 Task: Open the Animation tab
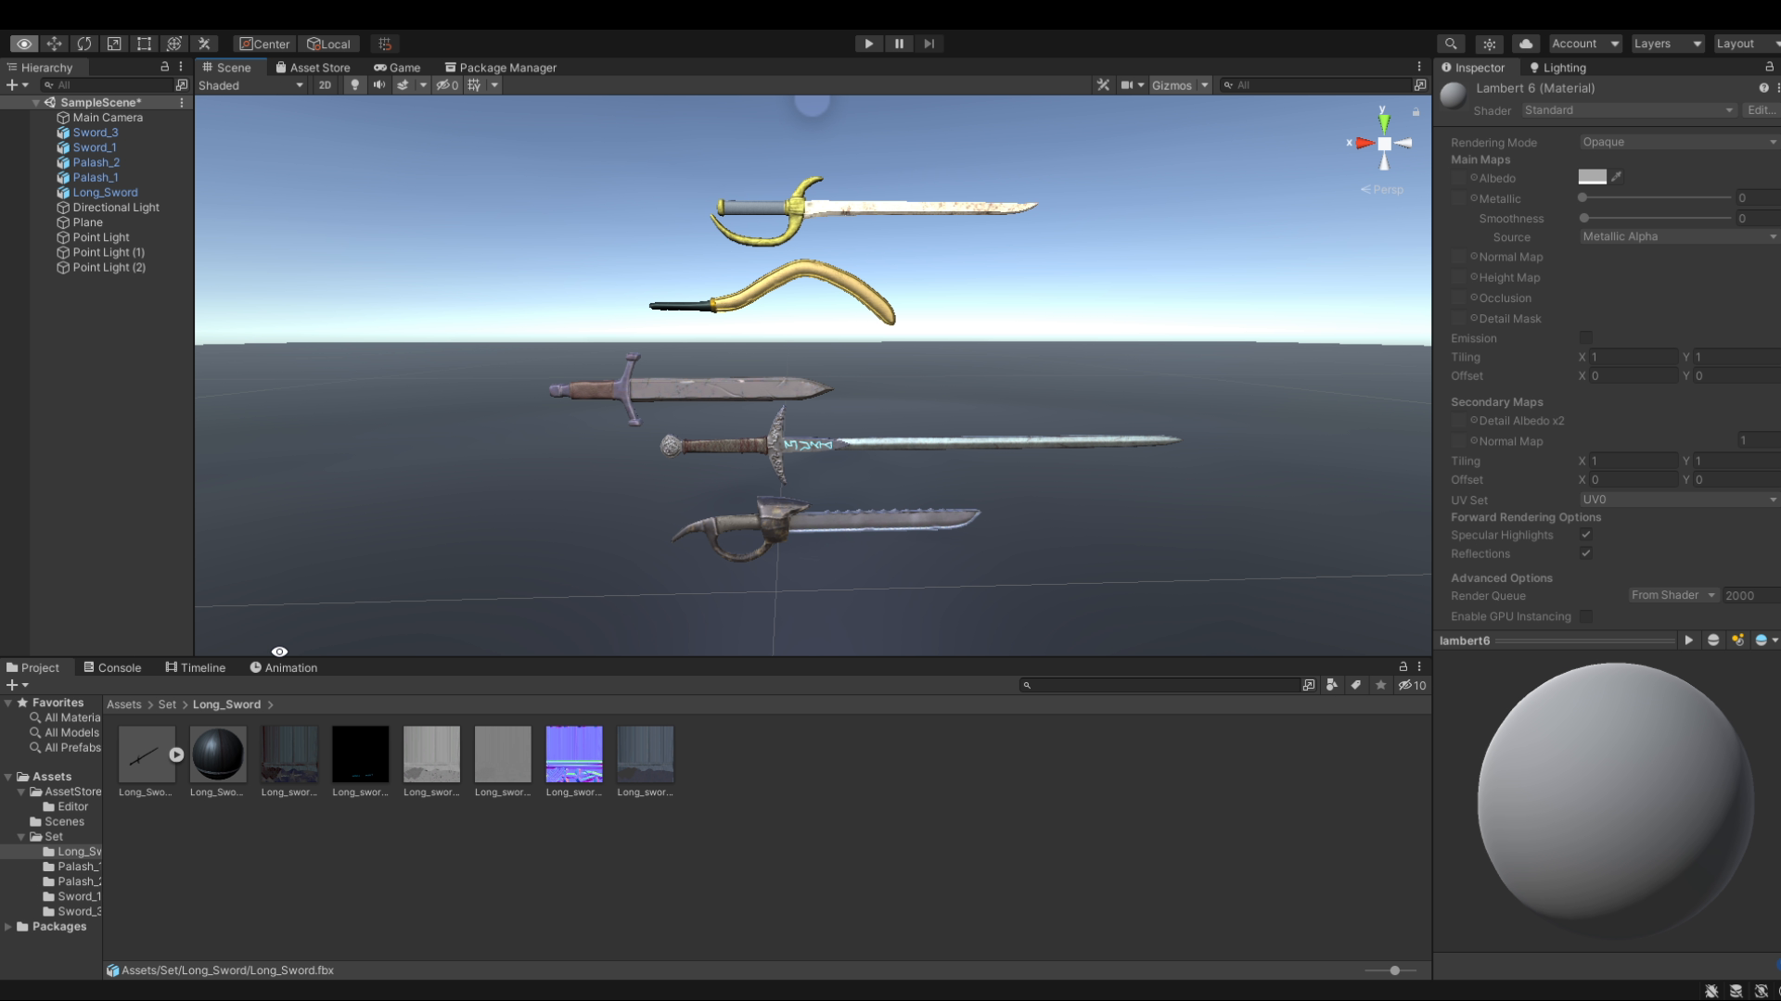click(284, 667)
